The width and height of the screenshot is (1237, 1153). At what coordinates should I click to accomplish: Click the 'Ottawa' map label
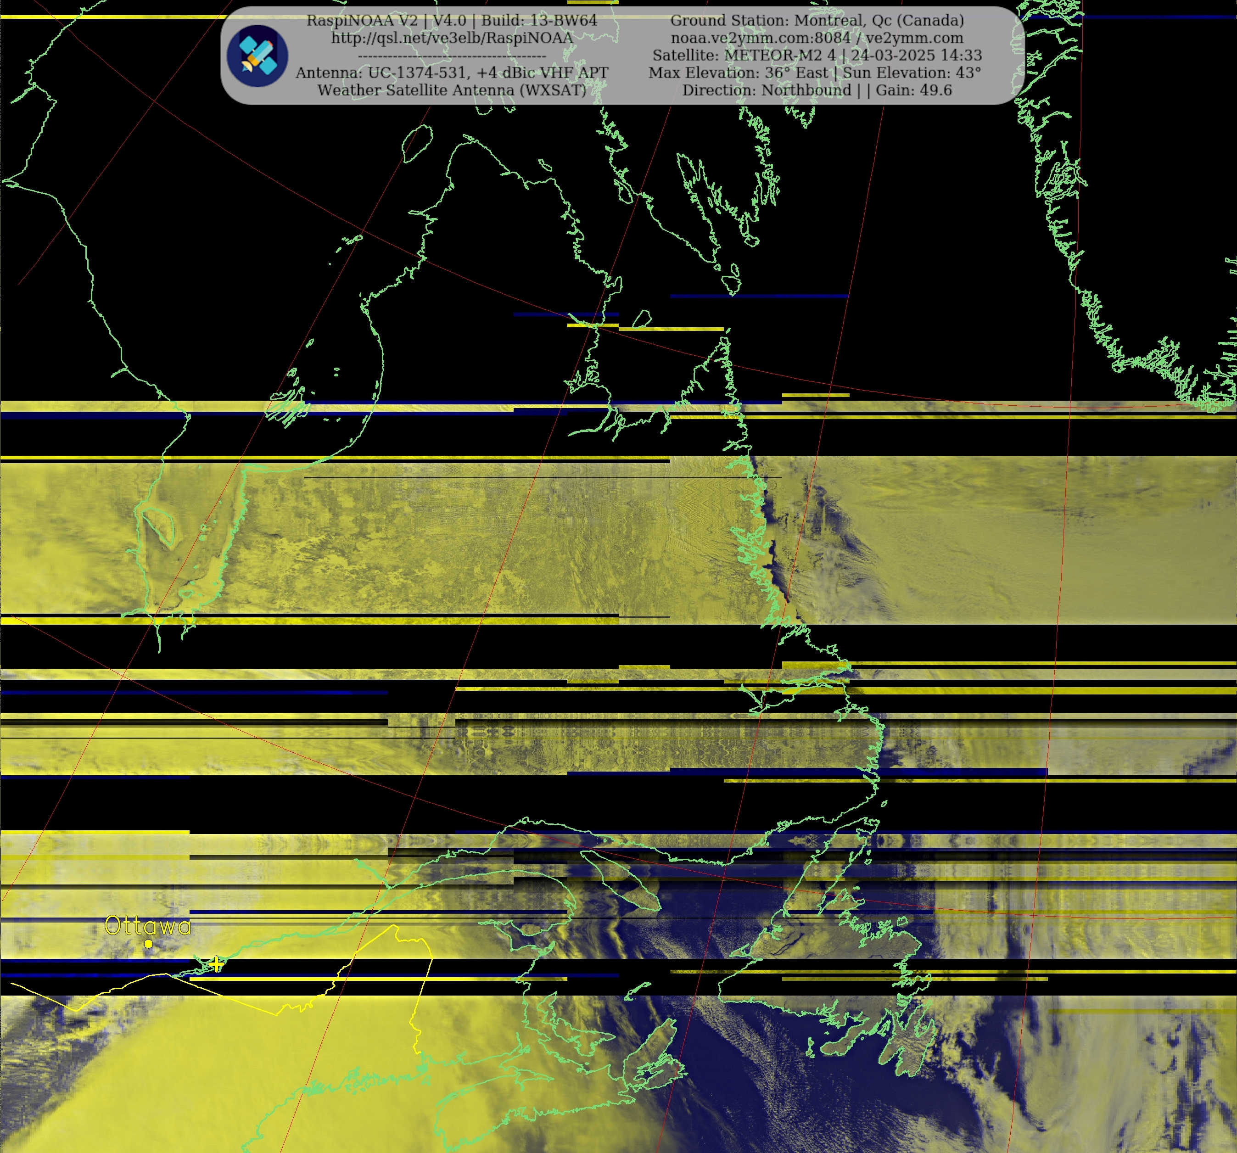[x=147, y=926]
